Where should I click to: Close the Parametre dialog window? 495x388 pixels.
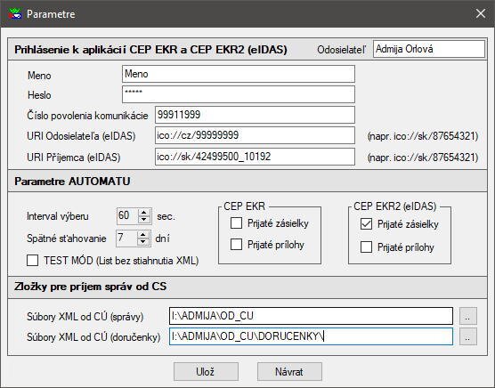pos(481,13)
